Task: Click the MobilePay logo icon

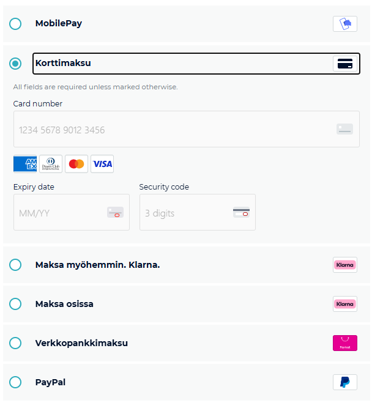Action: [x=344, y=24]
